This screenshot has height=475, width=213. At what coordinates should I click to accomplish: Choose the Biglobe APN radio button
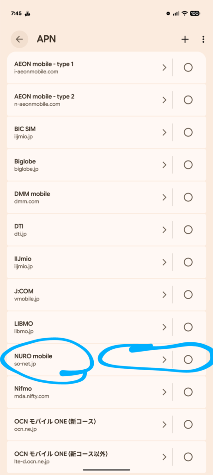coord(188,165)
